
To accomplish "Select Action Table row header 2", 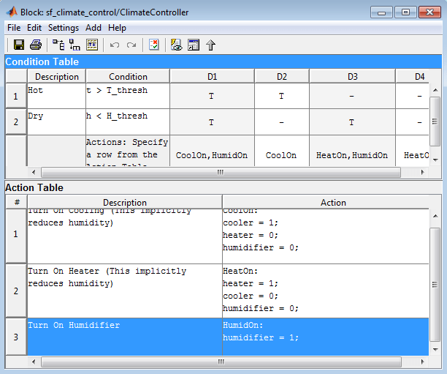I will (x=16, y=291).
